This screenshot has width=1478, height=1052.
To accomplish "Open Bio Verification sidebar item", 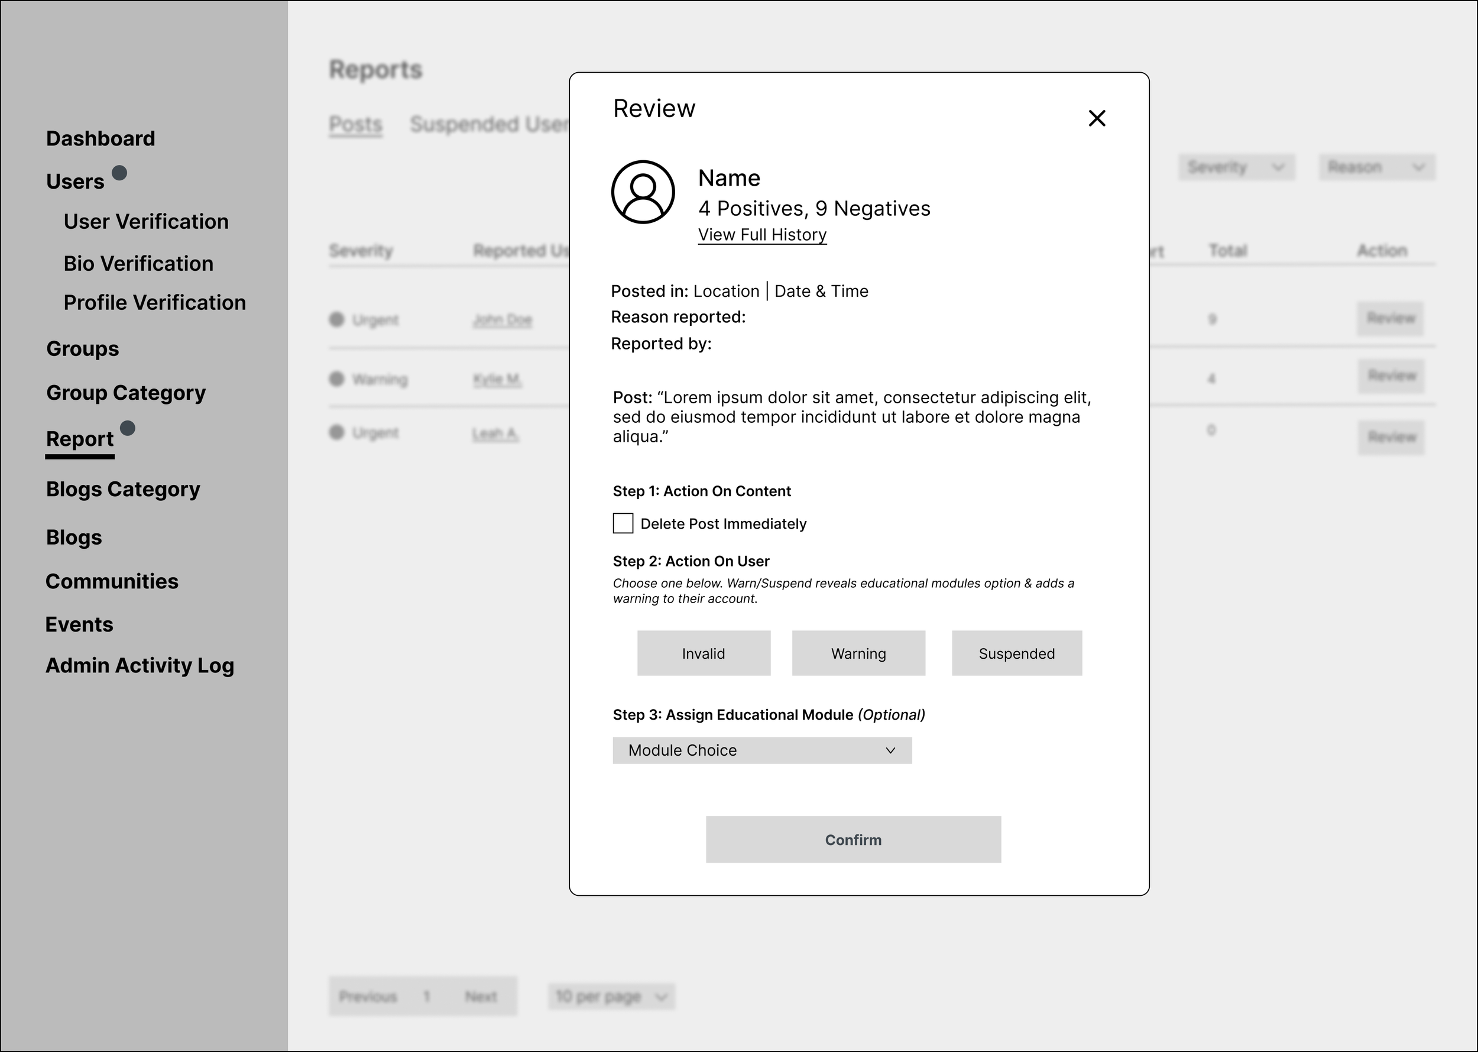I will (138, 264).
